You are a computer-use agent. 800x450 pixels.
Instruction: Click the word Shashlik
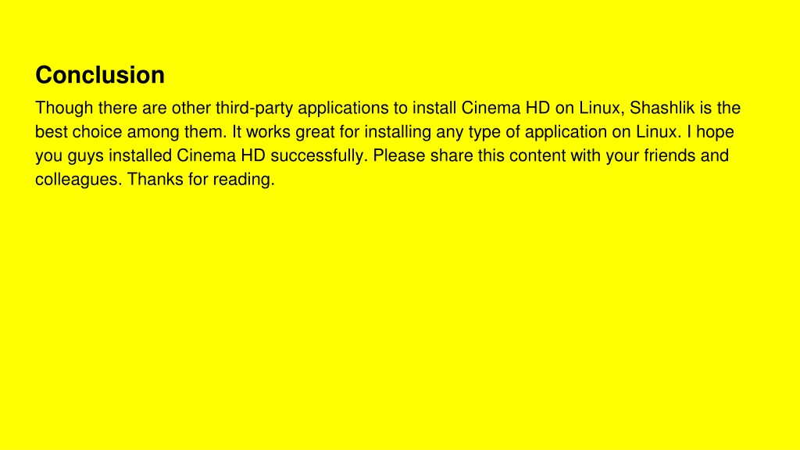pos(662,108)
